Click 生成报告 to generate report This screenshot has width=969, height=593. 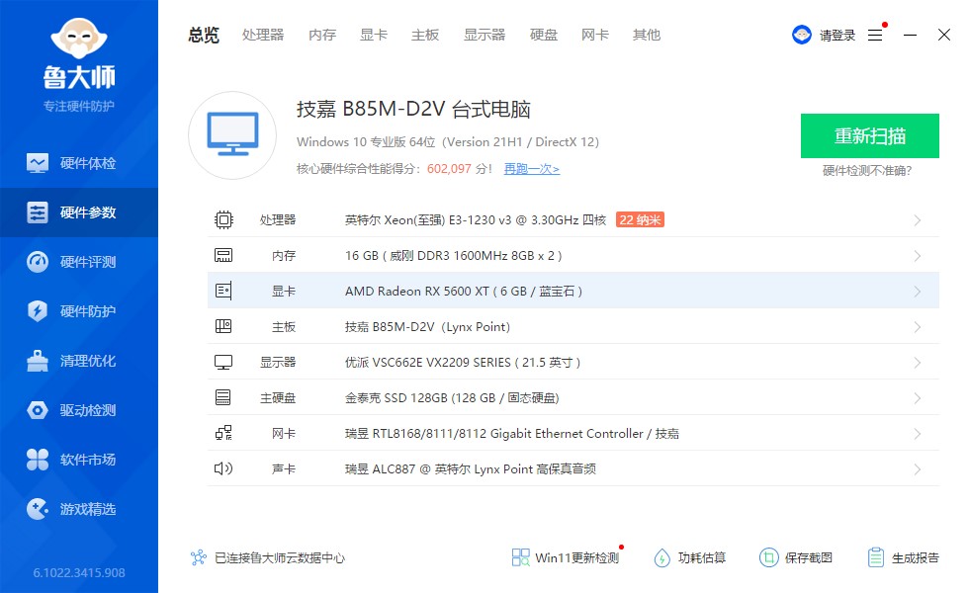click(903, 557)
